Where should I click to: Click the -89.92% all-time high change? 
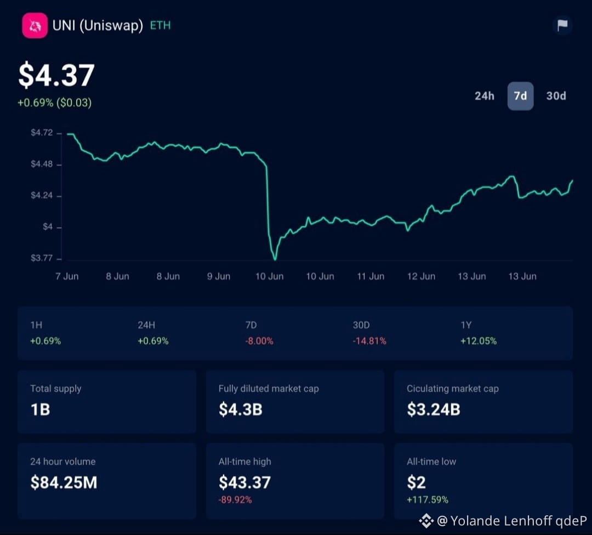[235, 500]
